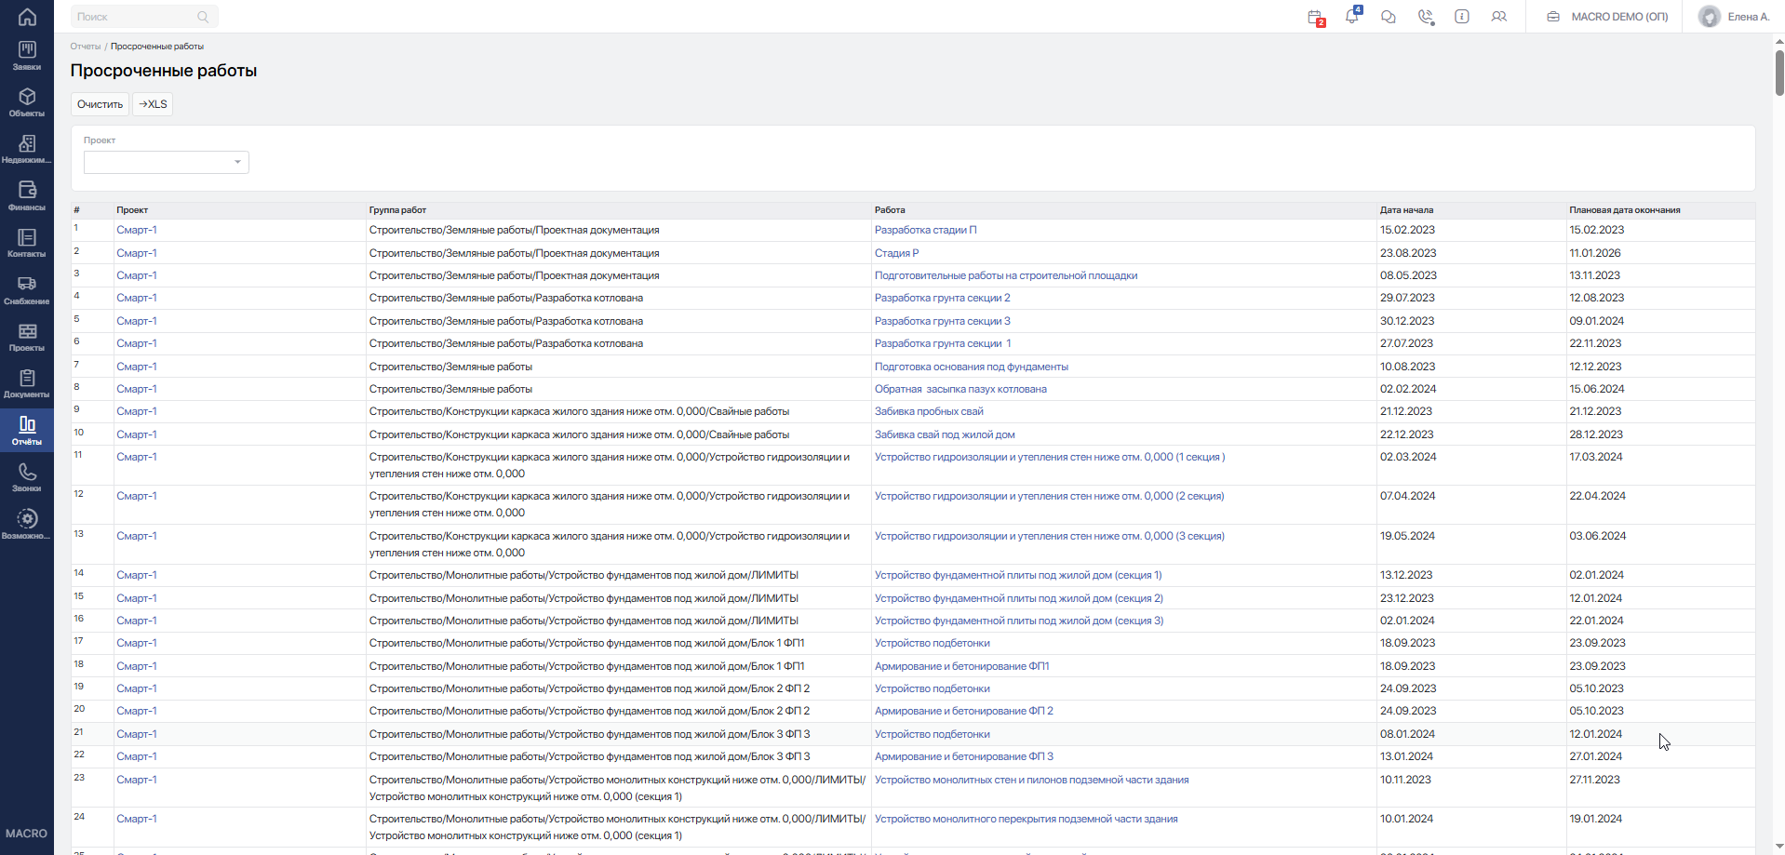The width and height of the screenshot is (1785, 855).
Task: Click the Очистить button
Action: (x=100, y=104)
